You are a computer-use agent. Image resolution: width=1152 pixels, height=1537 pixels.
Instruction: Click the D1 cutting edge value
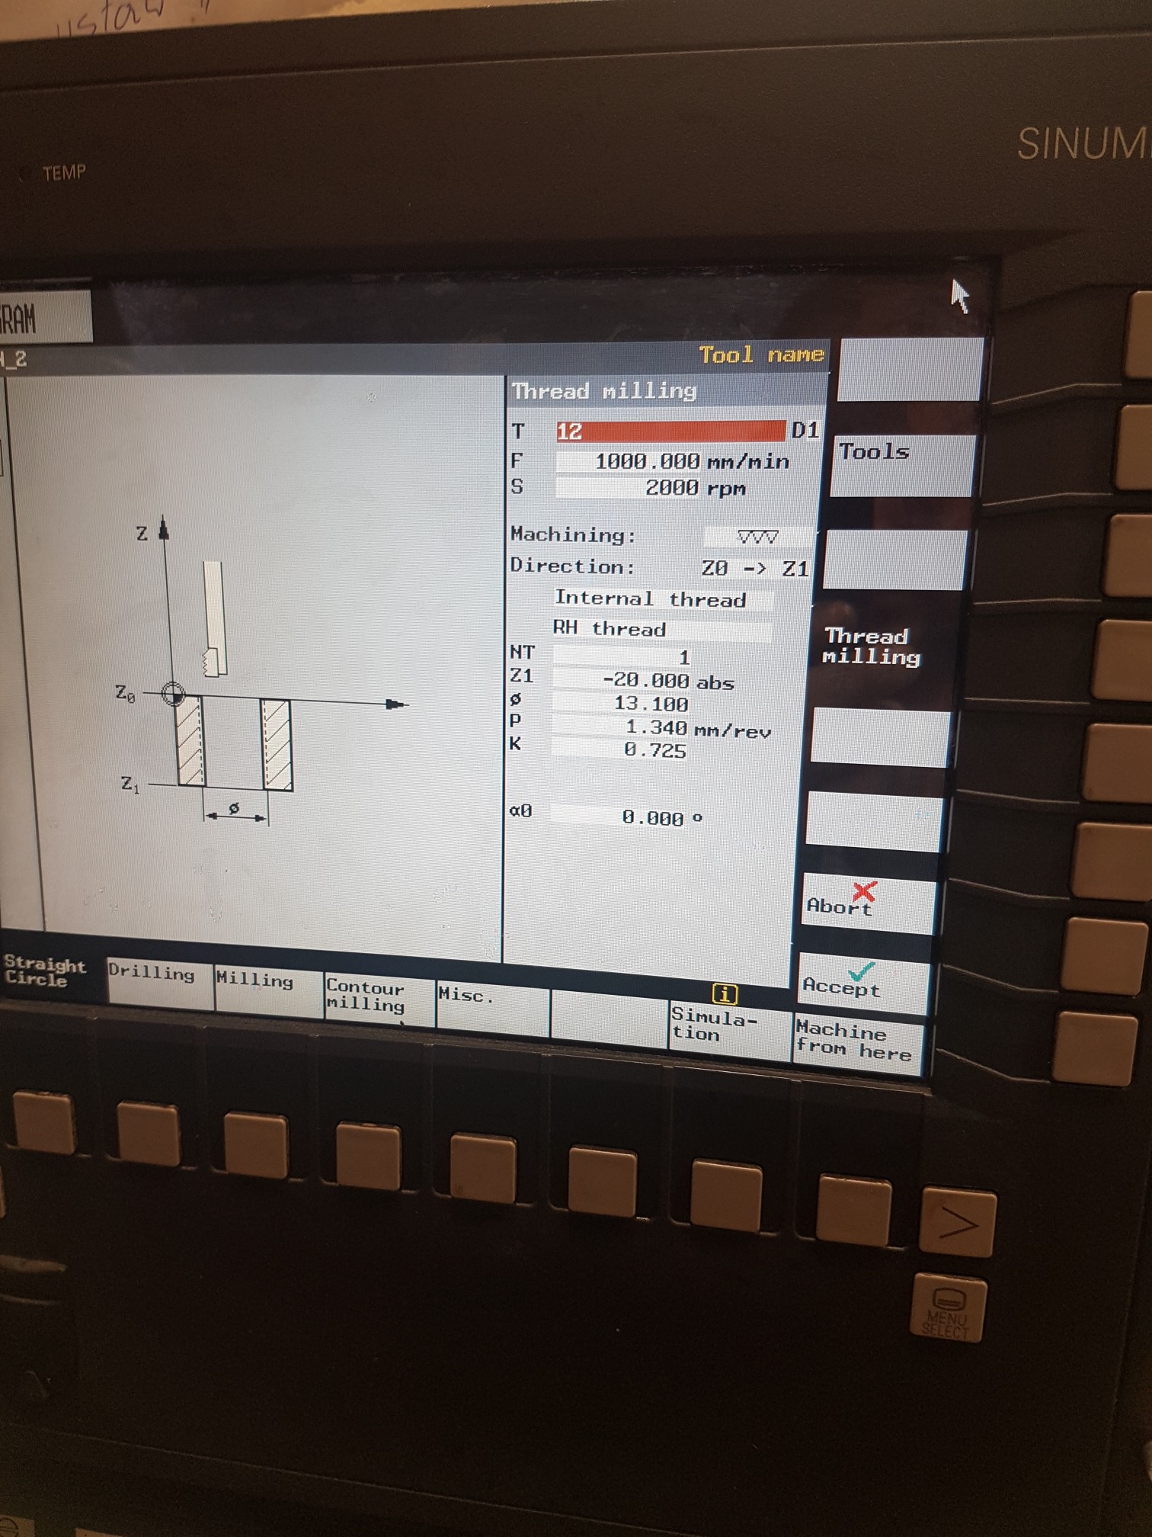point(805,431)
